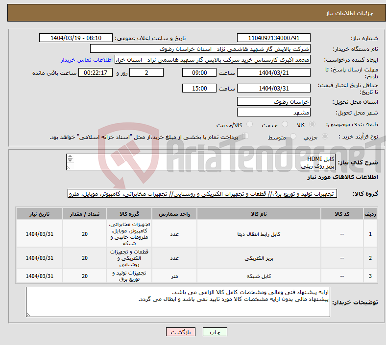
Task: Click the تجهیزات مخابراتی group cell in row 1
Action: click(x=129, y=234)
